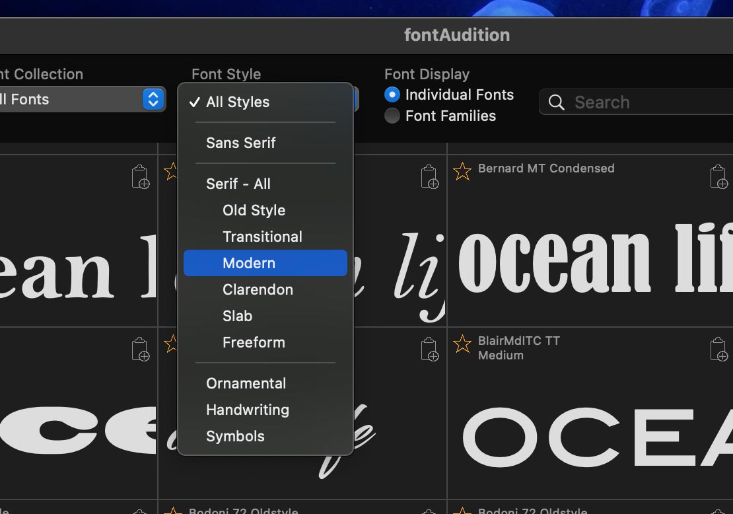This screenshot has height=514, width=733.
Task: Switch display to Font Families
Action: (x=392, y=116)
